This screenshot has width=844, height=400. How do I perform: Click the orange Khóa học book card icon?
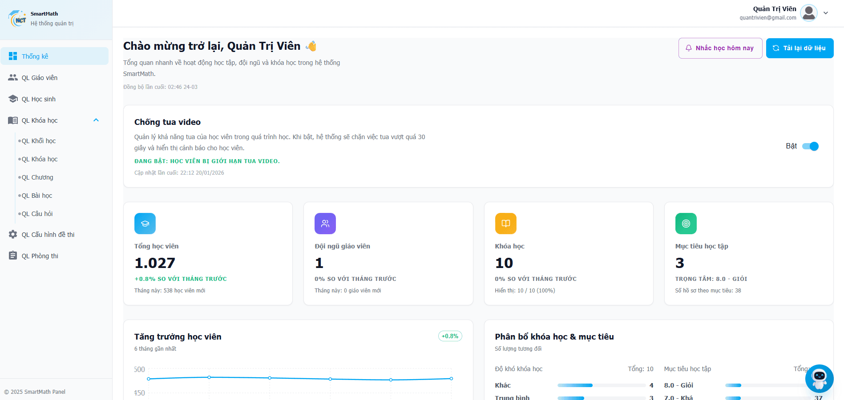(505, 224)
